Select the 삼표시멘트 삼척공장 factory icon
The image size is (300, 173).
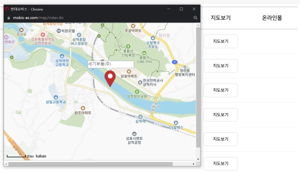134,133
